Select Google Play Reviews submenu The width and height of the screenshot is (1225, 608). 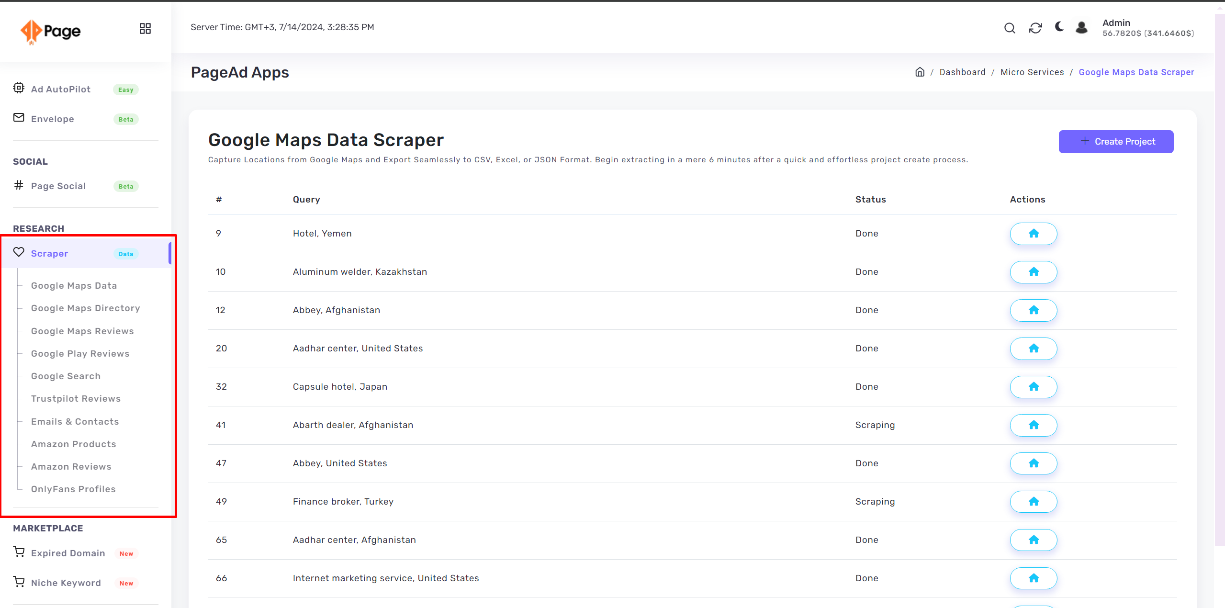(x=80, y=354)
